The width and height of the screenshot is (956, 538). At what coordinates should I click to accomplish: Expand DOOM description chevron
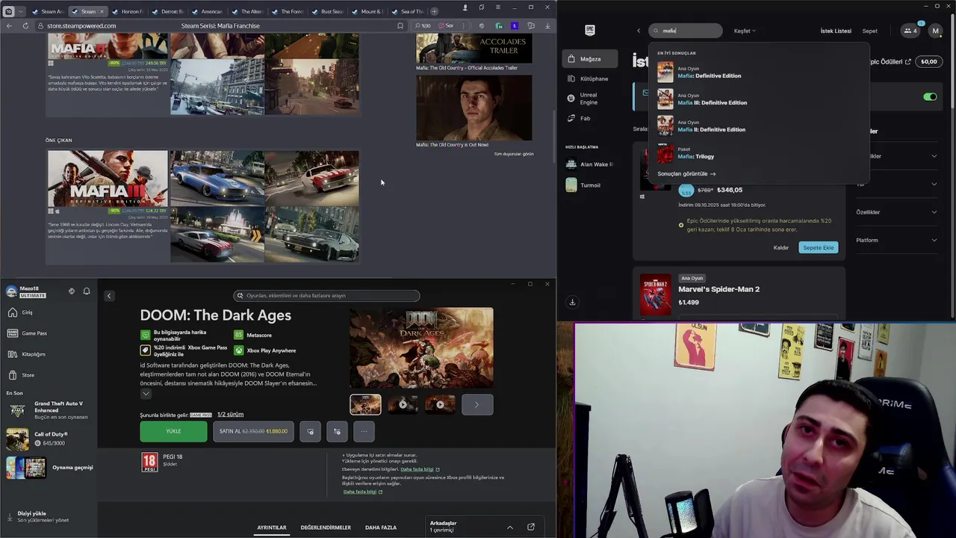[146, 394]
